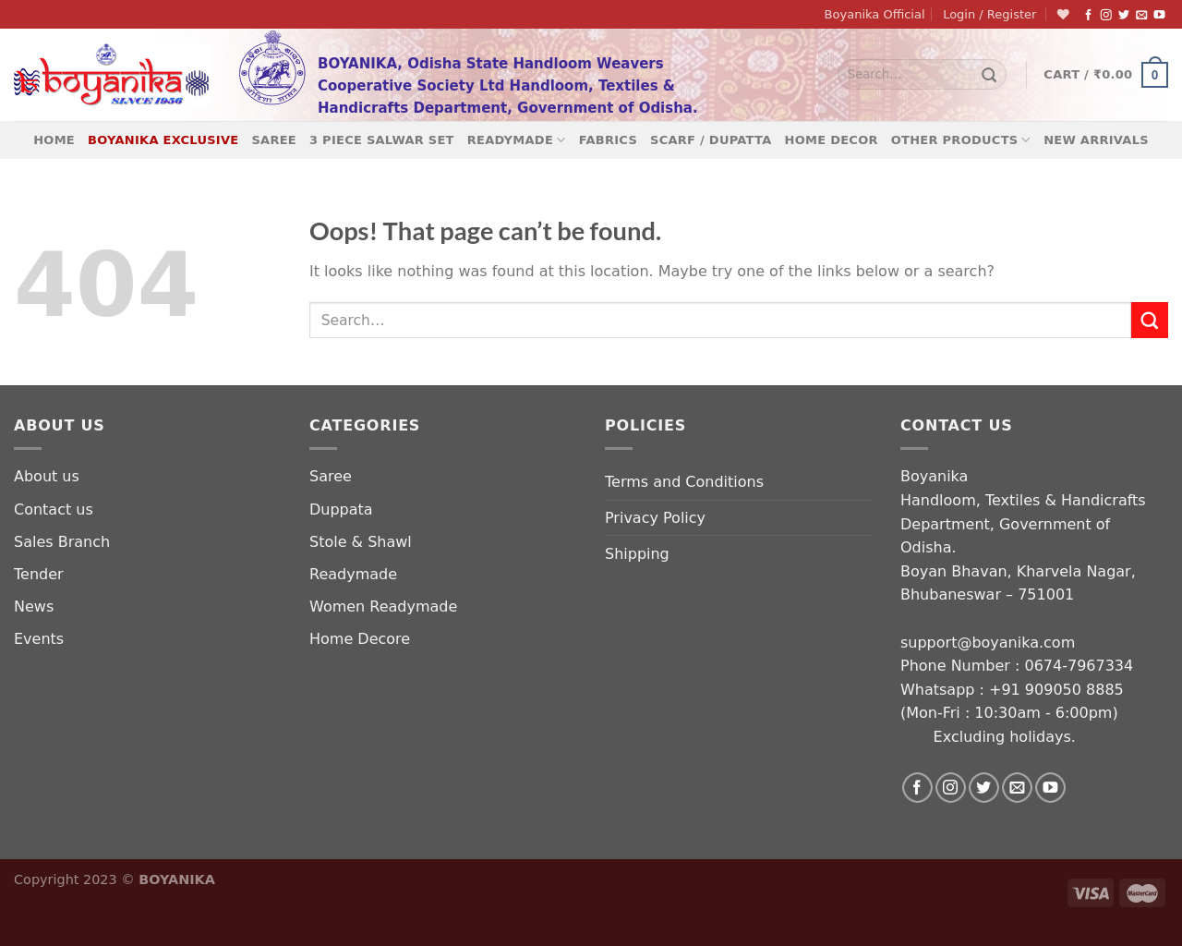Click footer email envelope icon
The height and width of the screenshot is (946, 1182).
(1017, 787)
